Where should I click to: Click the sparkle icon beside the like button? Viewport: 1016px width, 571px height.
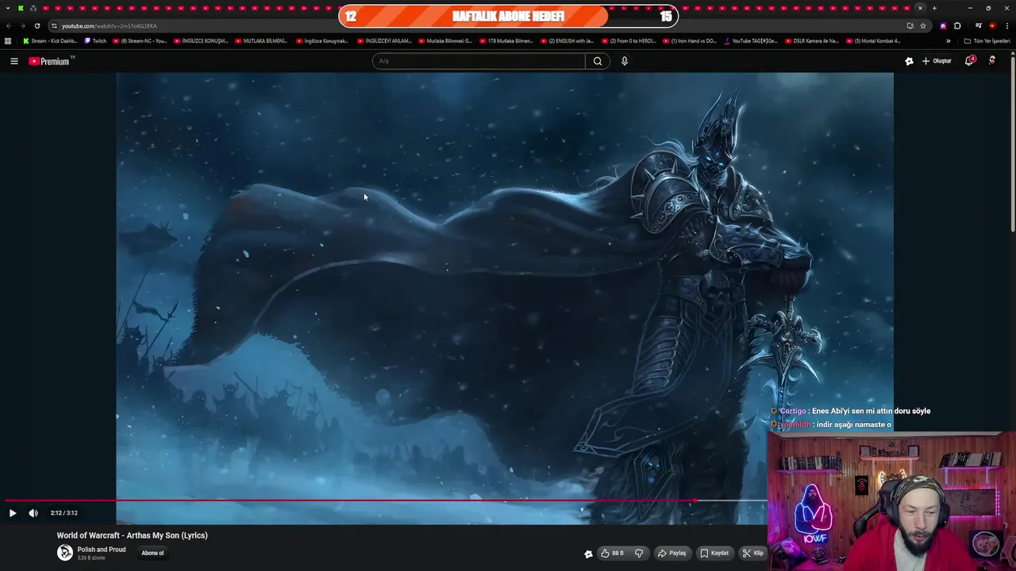[588, 554]
